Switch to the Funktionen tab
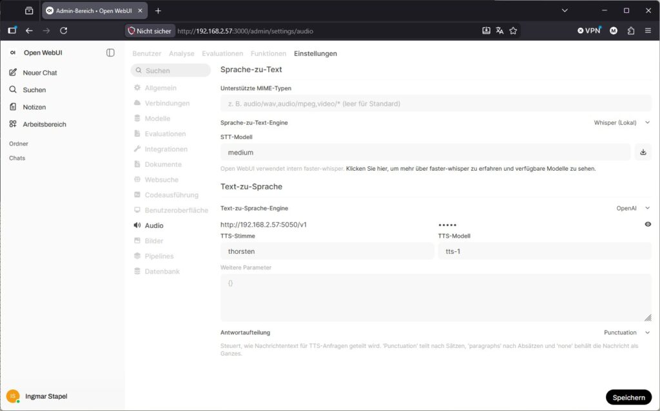Image resolution: width=660 pixels, height=411 pixels. (268, 53)
